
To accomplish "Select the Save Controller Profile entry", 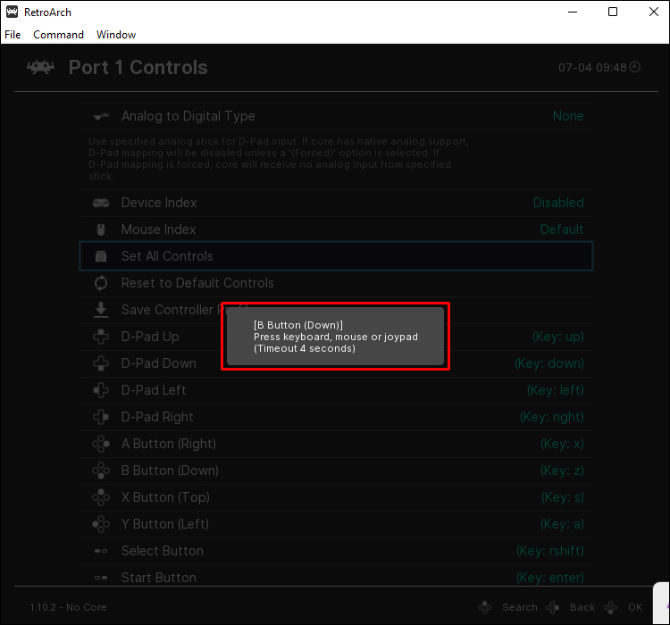I will coord(336,310).
